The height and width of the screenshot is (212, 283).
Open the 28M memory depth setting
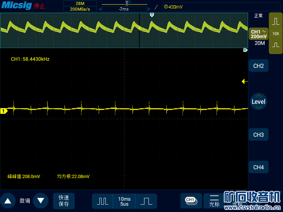pos(80,4)
